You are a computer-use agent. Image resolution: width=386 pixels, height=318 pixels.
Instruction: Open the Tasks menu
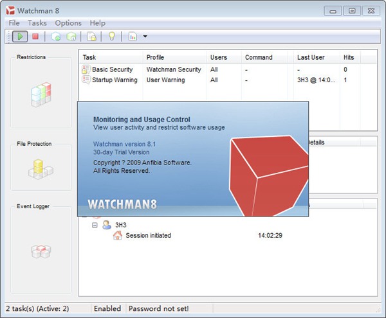37,23
